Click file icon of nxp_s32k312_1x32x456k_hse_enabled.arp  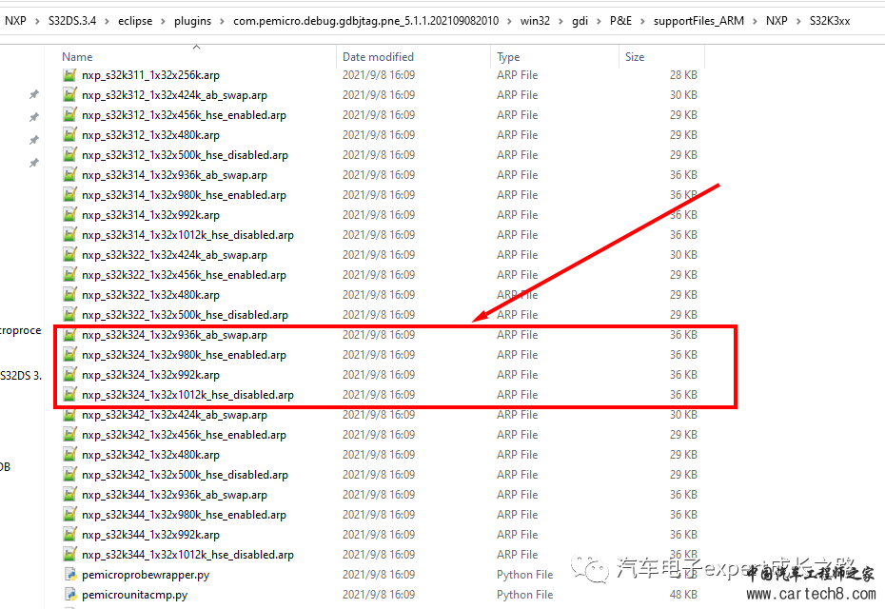pyautogui.click(x=70, y=115)
